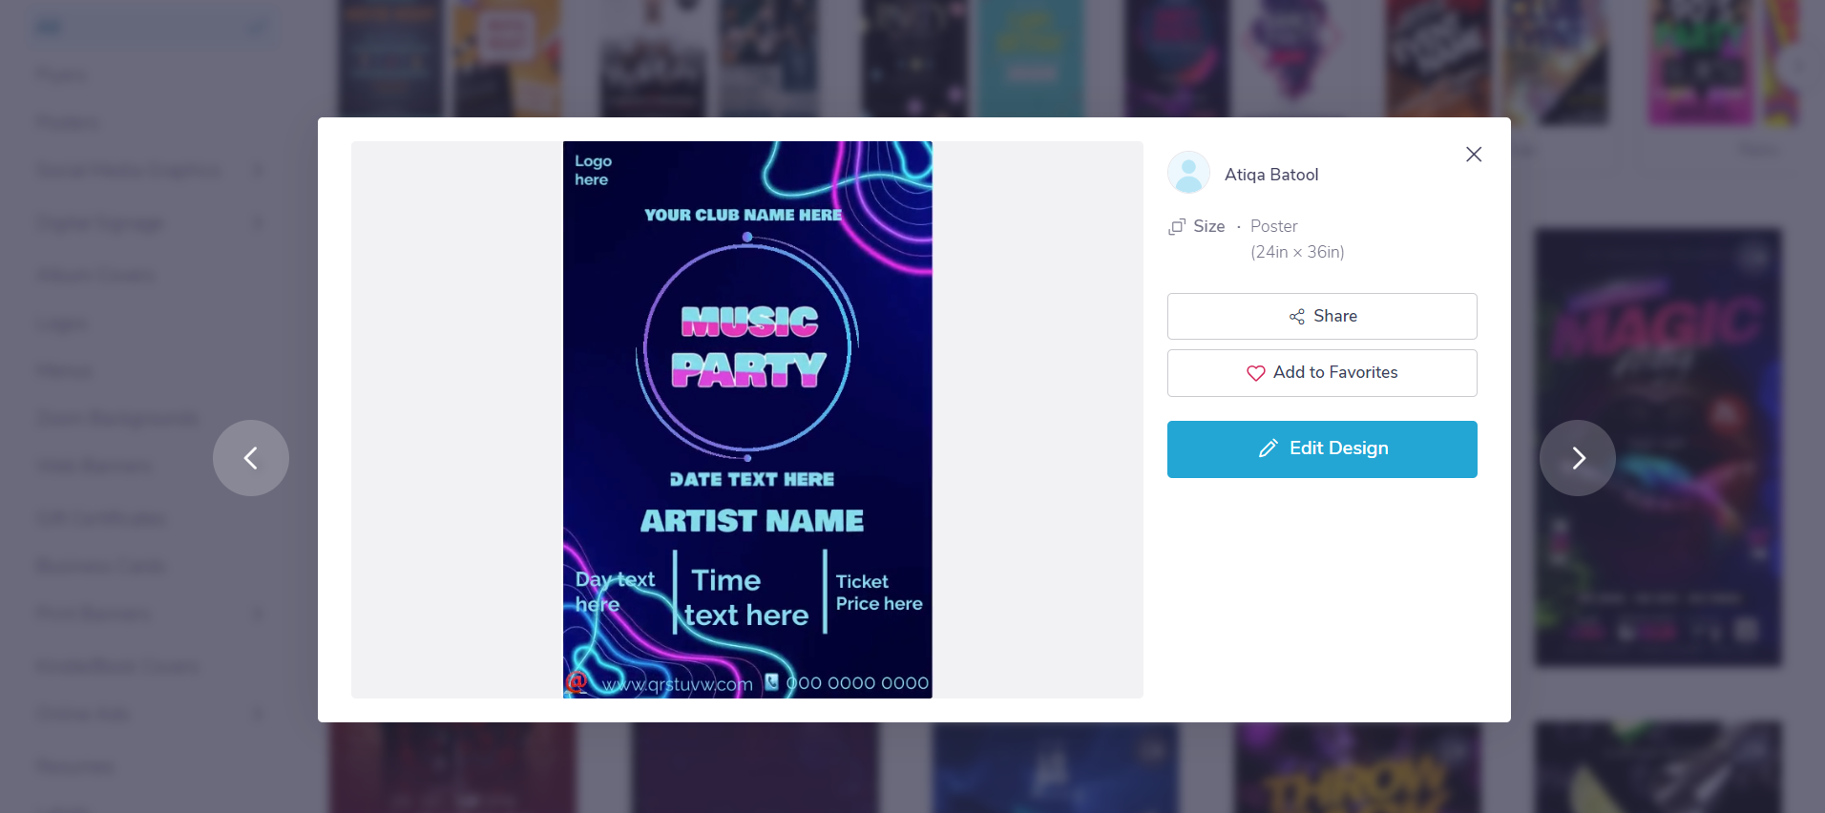This screenshot has width=1825, height=813.
Task: Add this template to Favorites
Action: pos(1322,373)
